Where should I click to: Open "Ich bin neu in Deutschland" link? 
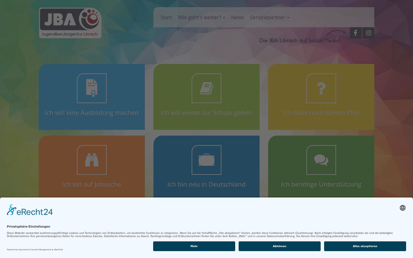(x=206, y=185)
